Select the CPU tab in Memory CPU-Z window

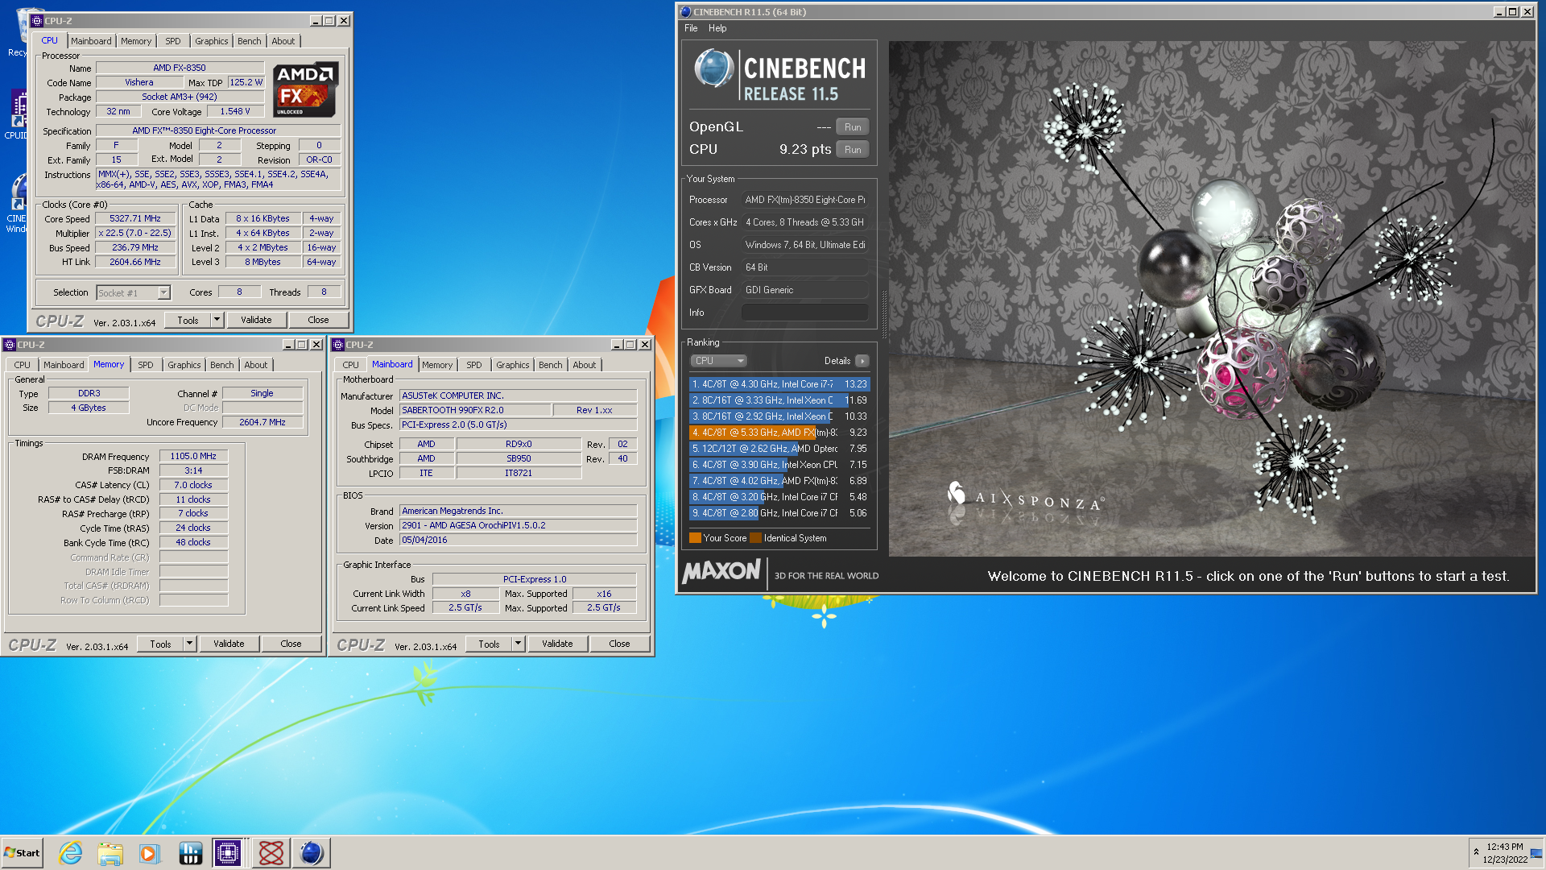pos(23,365)
